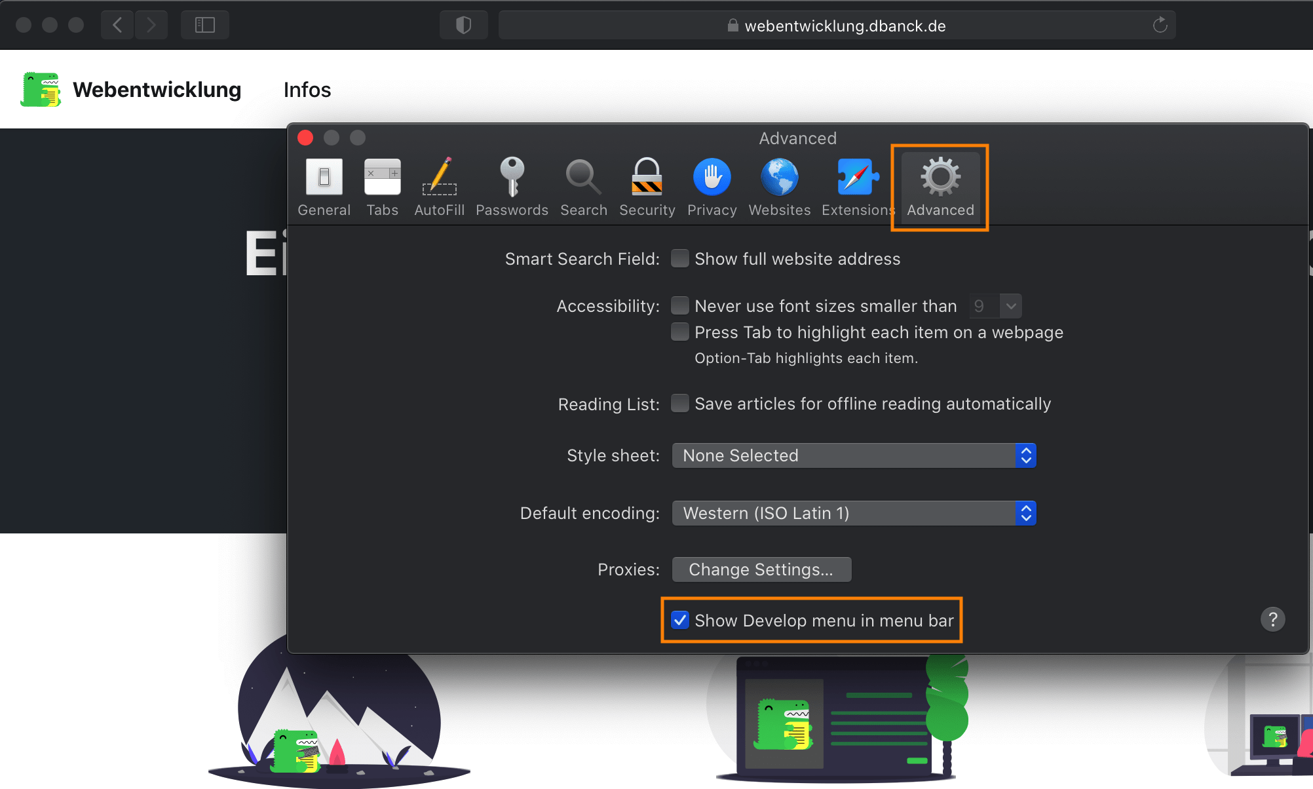Click the privacy shield icon in toolbar
The image size is (1313, 789).
point(463,25)
